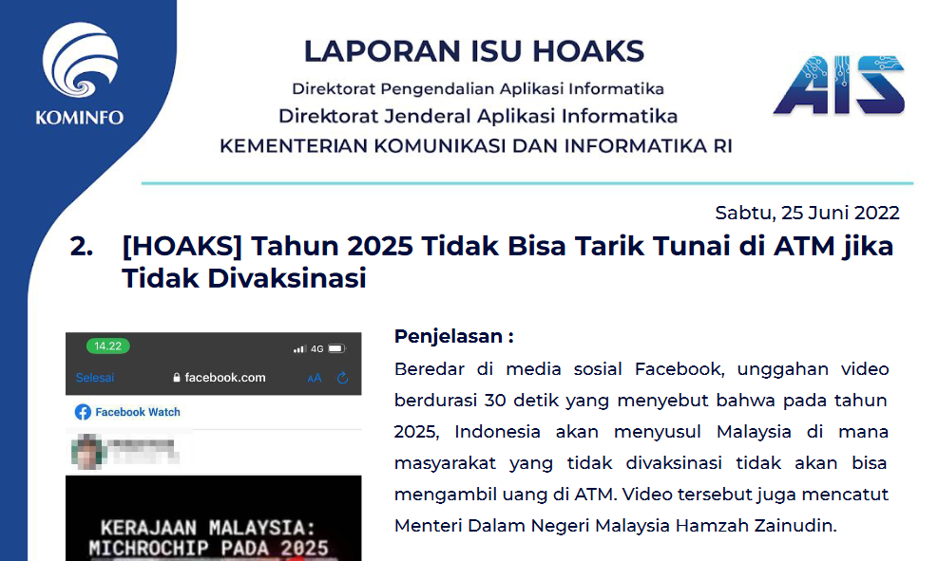Click the [HOAKS] Tahun 2025 headline
Image resolution: width=938 pixels, height=561 pixels.
507,262
